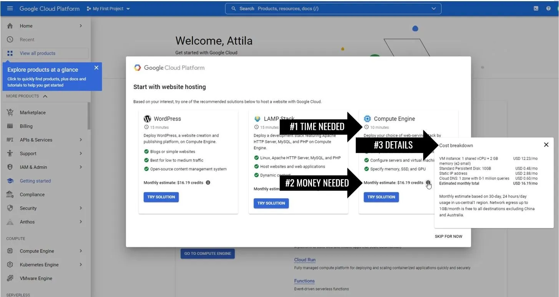Open the main navigation hamburger menu

pos(10,8)
